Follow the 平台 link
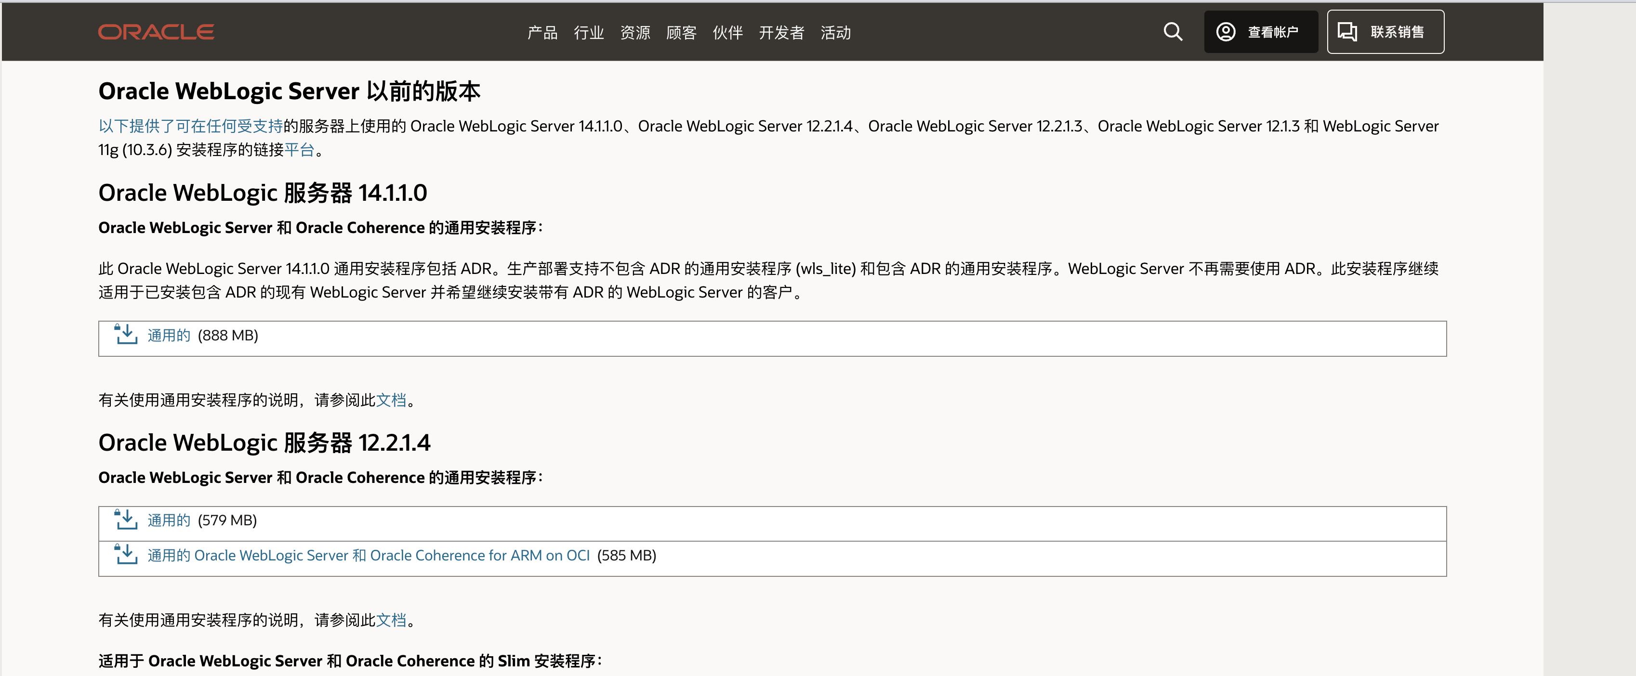1636x676 pixels. pos(299,150)
